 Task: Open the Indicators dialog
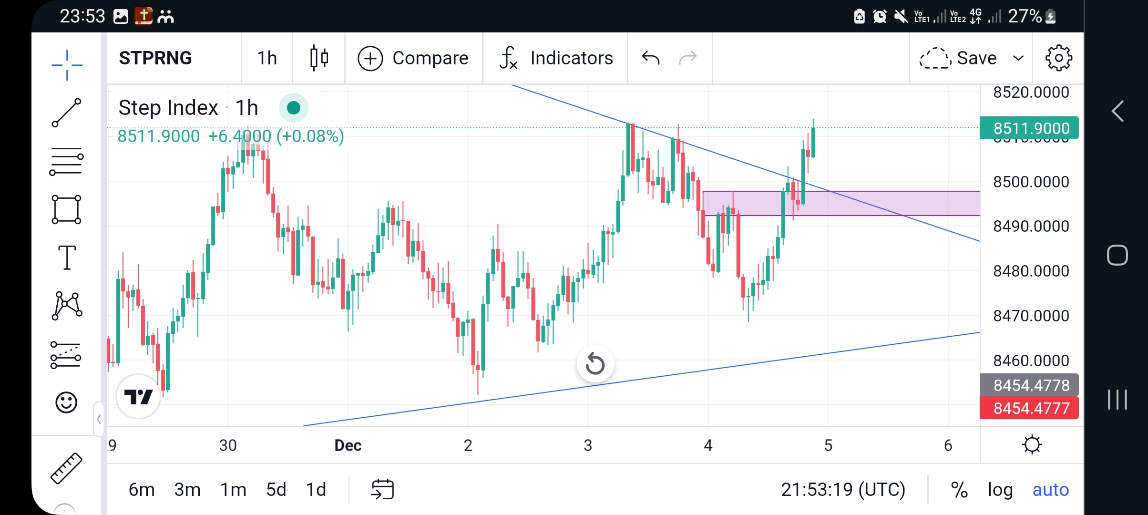point(556,58)
